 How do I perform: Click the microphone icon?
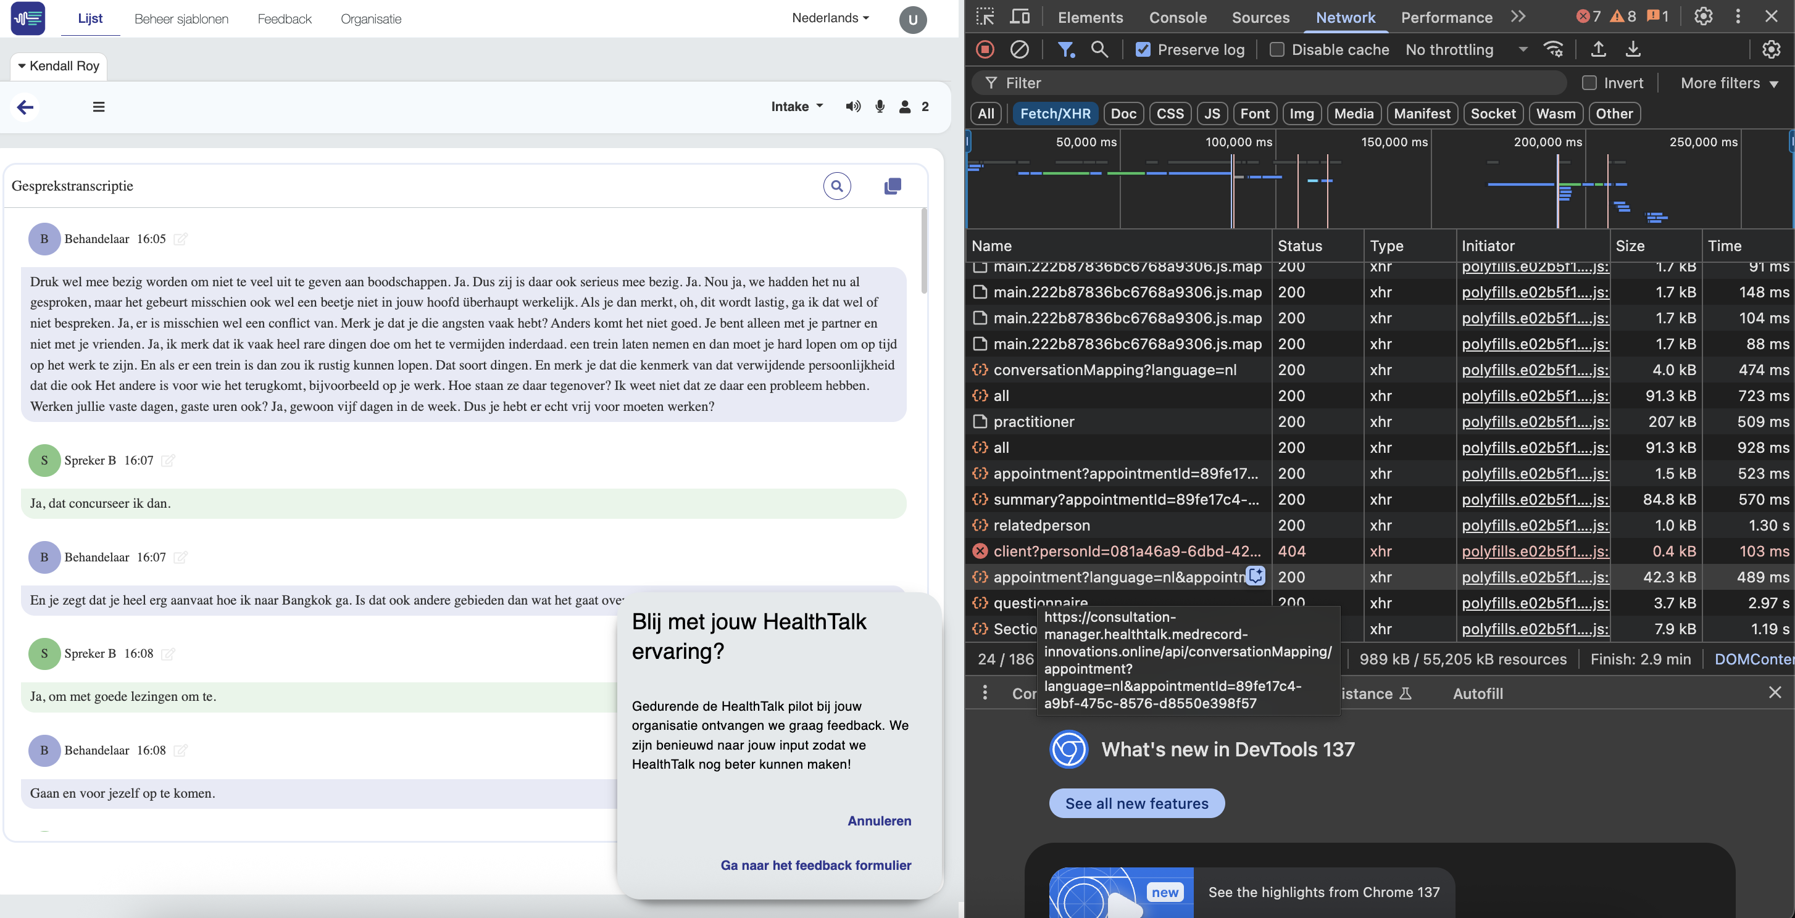pos(880,107)
